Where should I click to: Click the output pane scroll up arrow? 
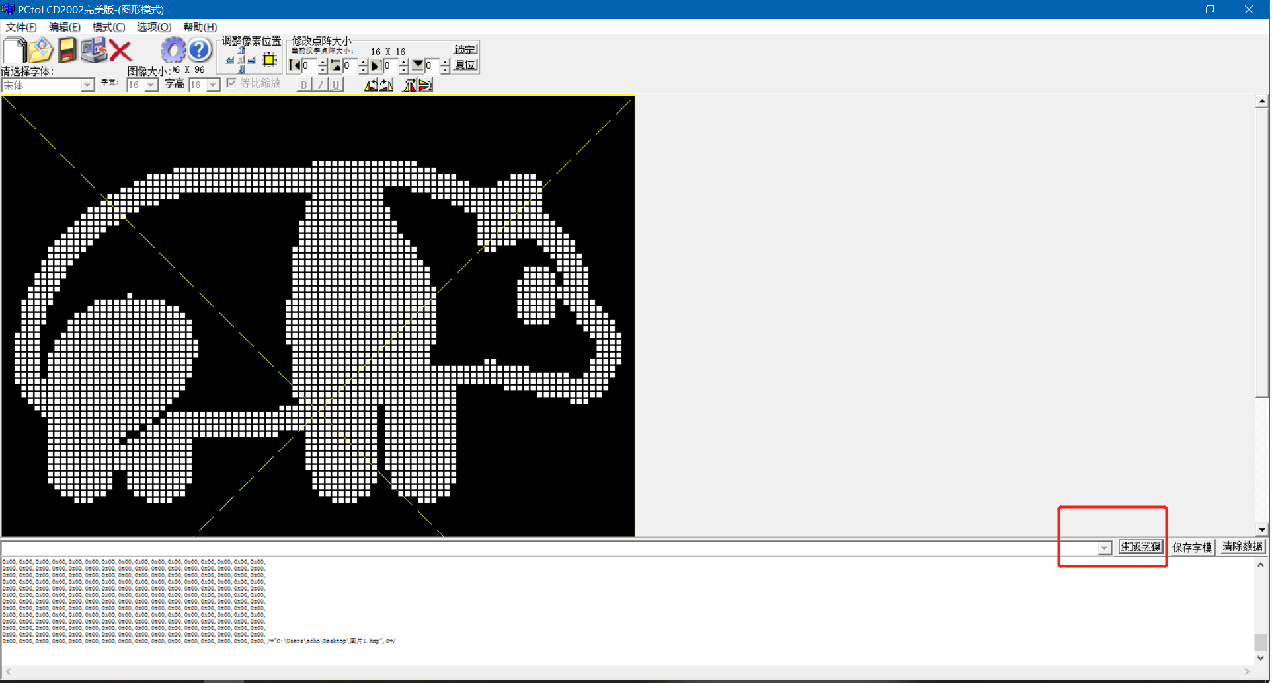(1261, 565)
